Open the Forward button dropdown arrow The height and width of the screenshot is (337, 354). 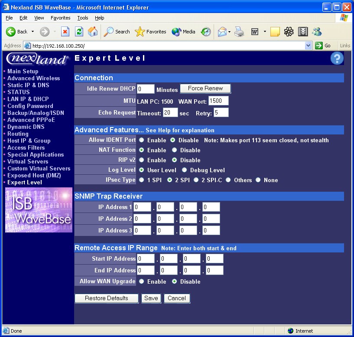point(55,32)
